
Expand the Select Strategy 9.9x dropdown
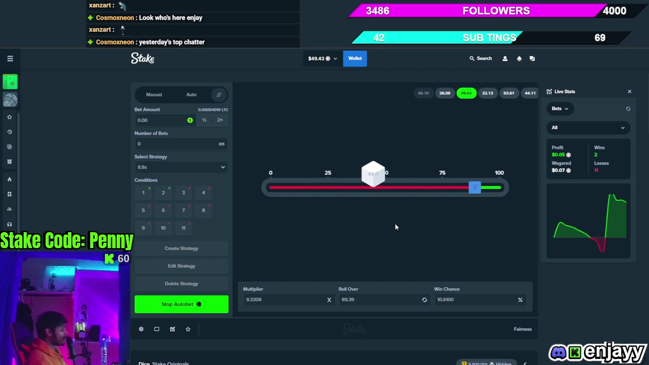pos(181,167)
